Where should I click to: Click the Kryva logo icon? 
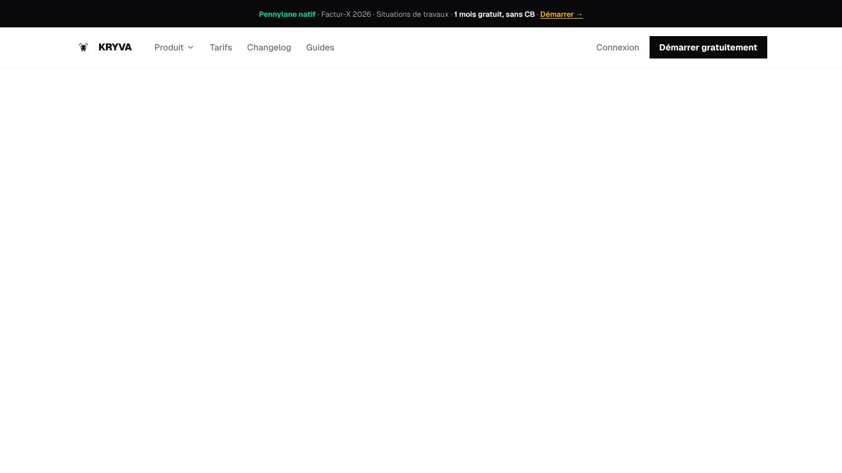tap(83, 47)
